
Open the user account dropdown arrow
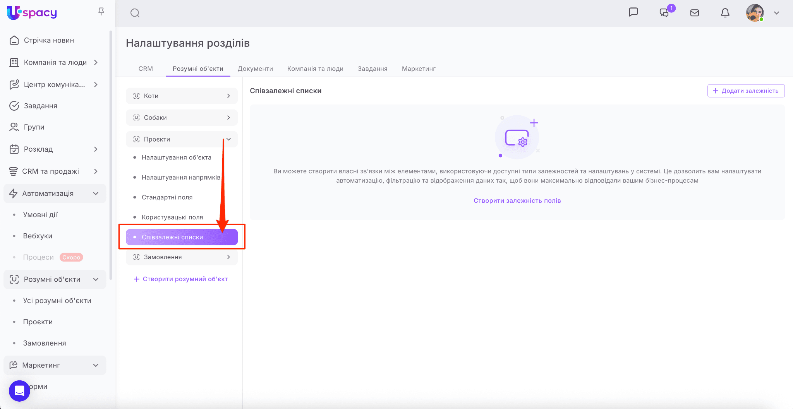(776, 13)
